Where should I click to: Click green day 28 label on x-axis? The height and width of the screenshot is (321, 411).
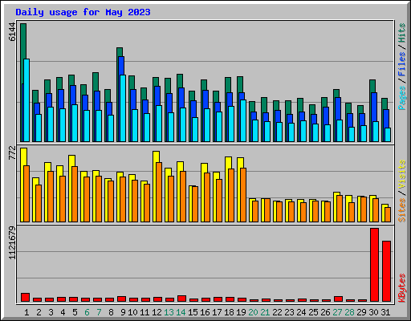[x=349, y=312]
